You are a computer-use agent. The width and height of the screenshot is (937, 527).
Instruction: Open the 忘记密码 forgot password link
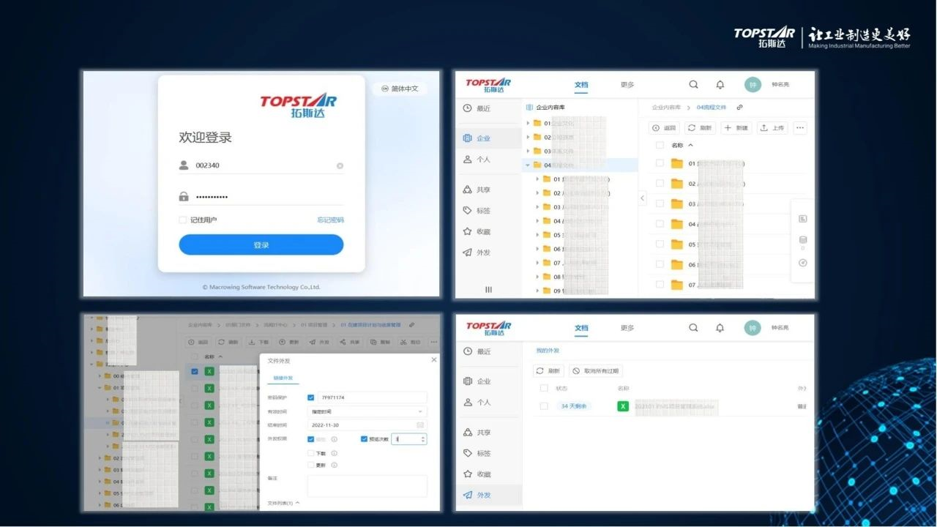[330, 220]
